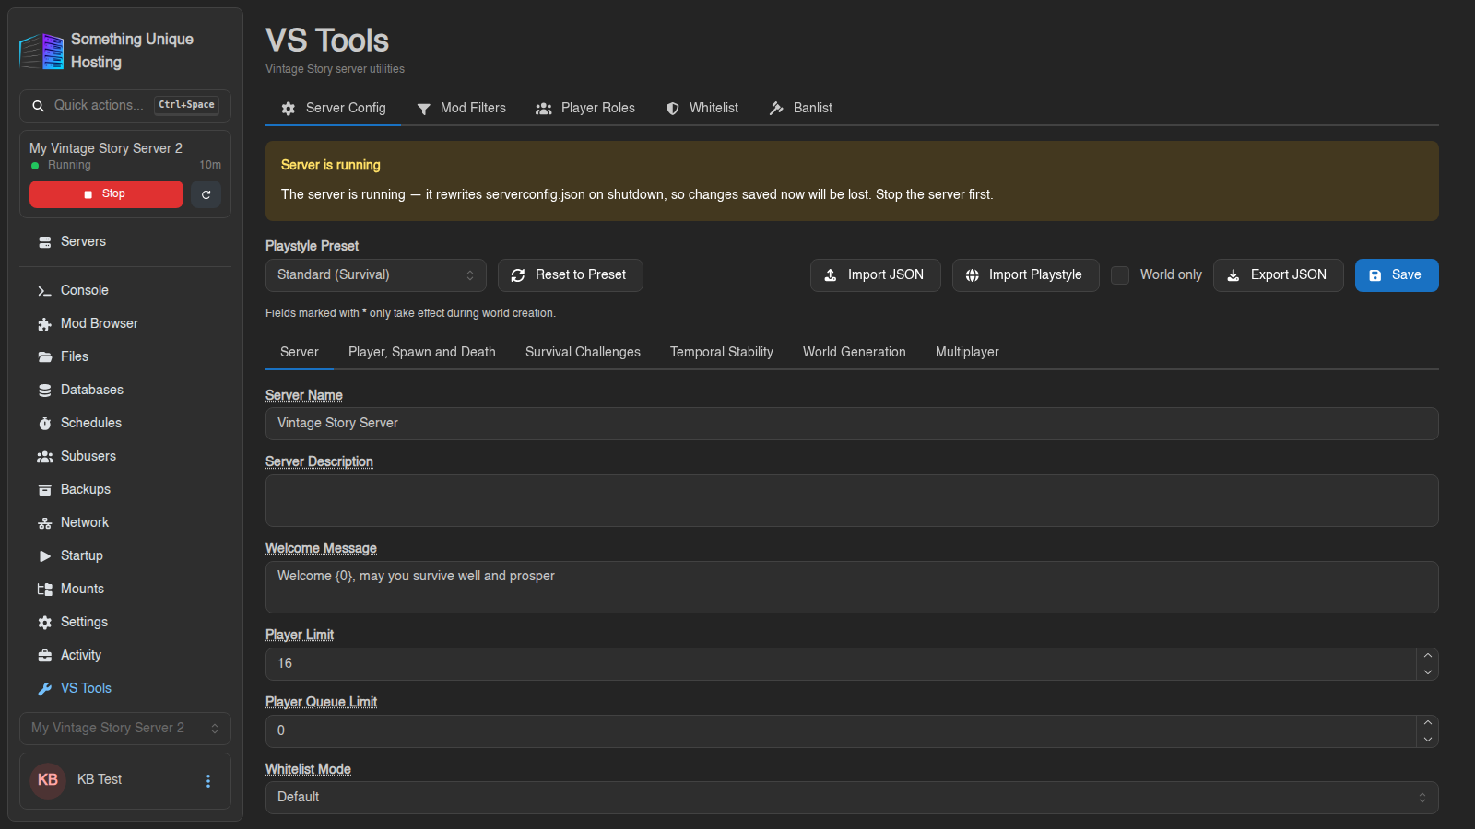Toggle the World only checkbox
Image resolution: width=1475 pixels, height=829 pixels.
pyautogui.click(x=1120, y=275)
